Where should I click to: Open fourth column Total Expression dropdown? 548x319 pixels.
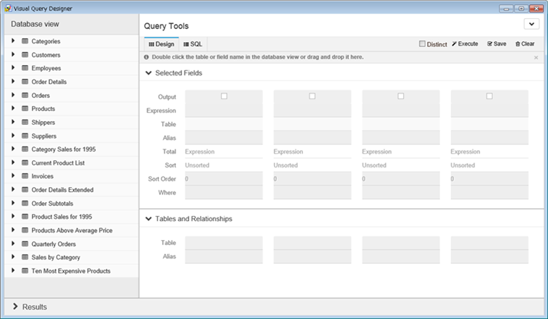[x=489, y=152]
